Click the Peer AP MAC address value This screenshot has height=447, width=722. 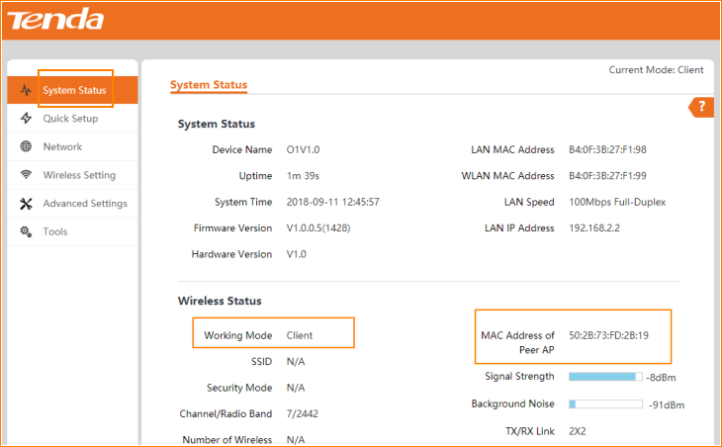(x=608, y=335)
